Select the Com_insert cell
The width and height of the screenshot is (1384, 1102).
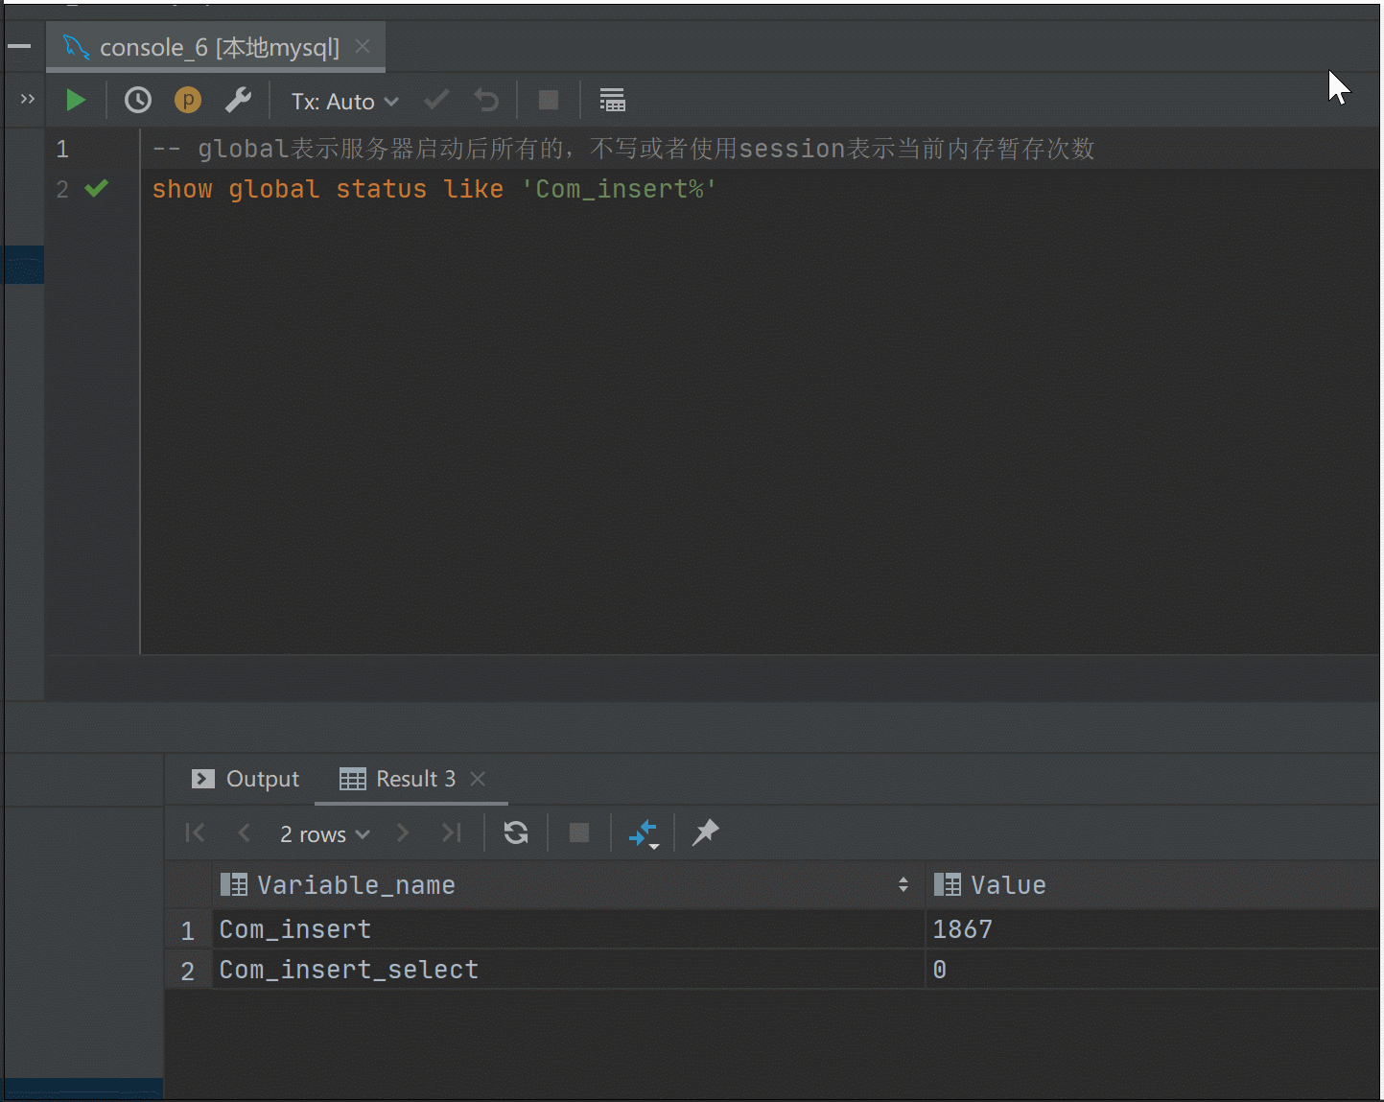coord(568,929)
